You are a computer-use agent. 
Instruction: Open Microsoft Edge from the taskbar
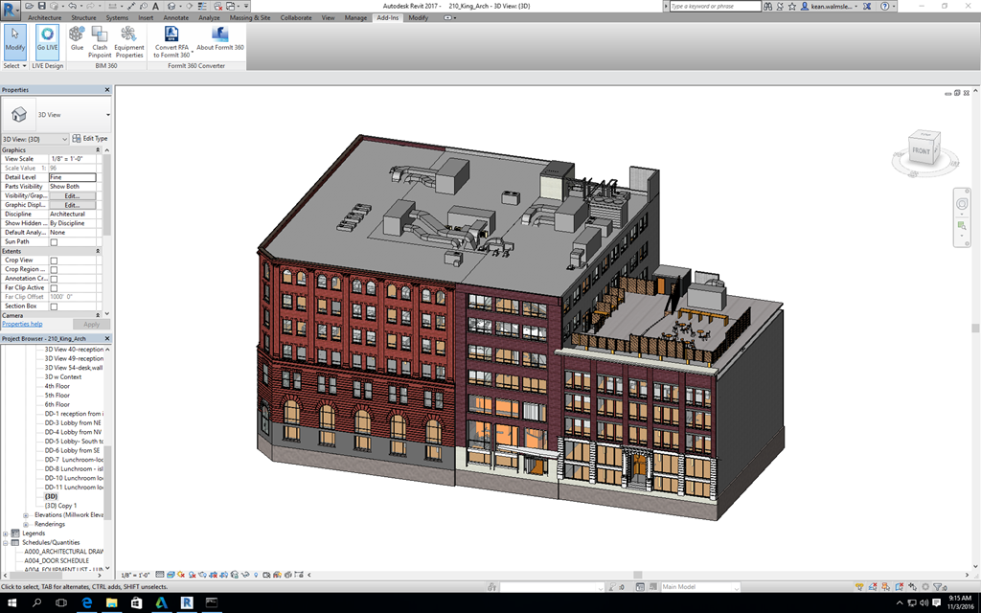tap(86, 602)
